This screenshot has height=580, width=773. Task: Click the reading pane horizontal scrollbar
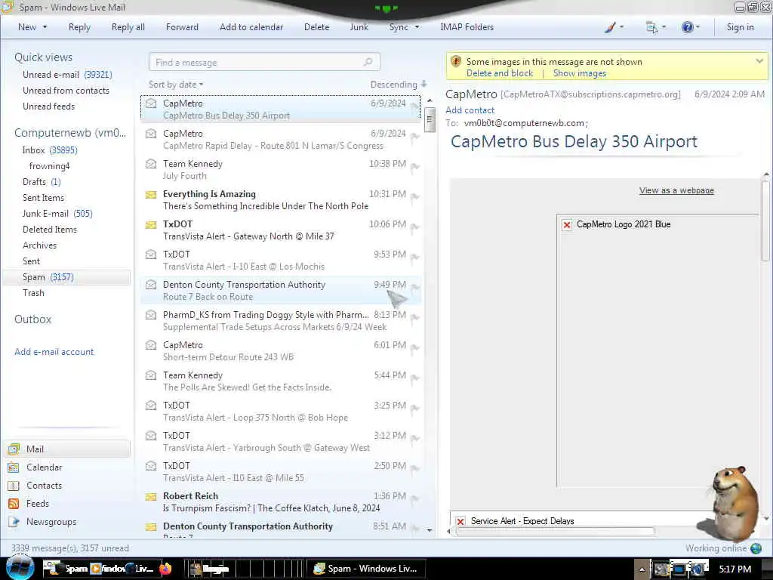555,531
